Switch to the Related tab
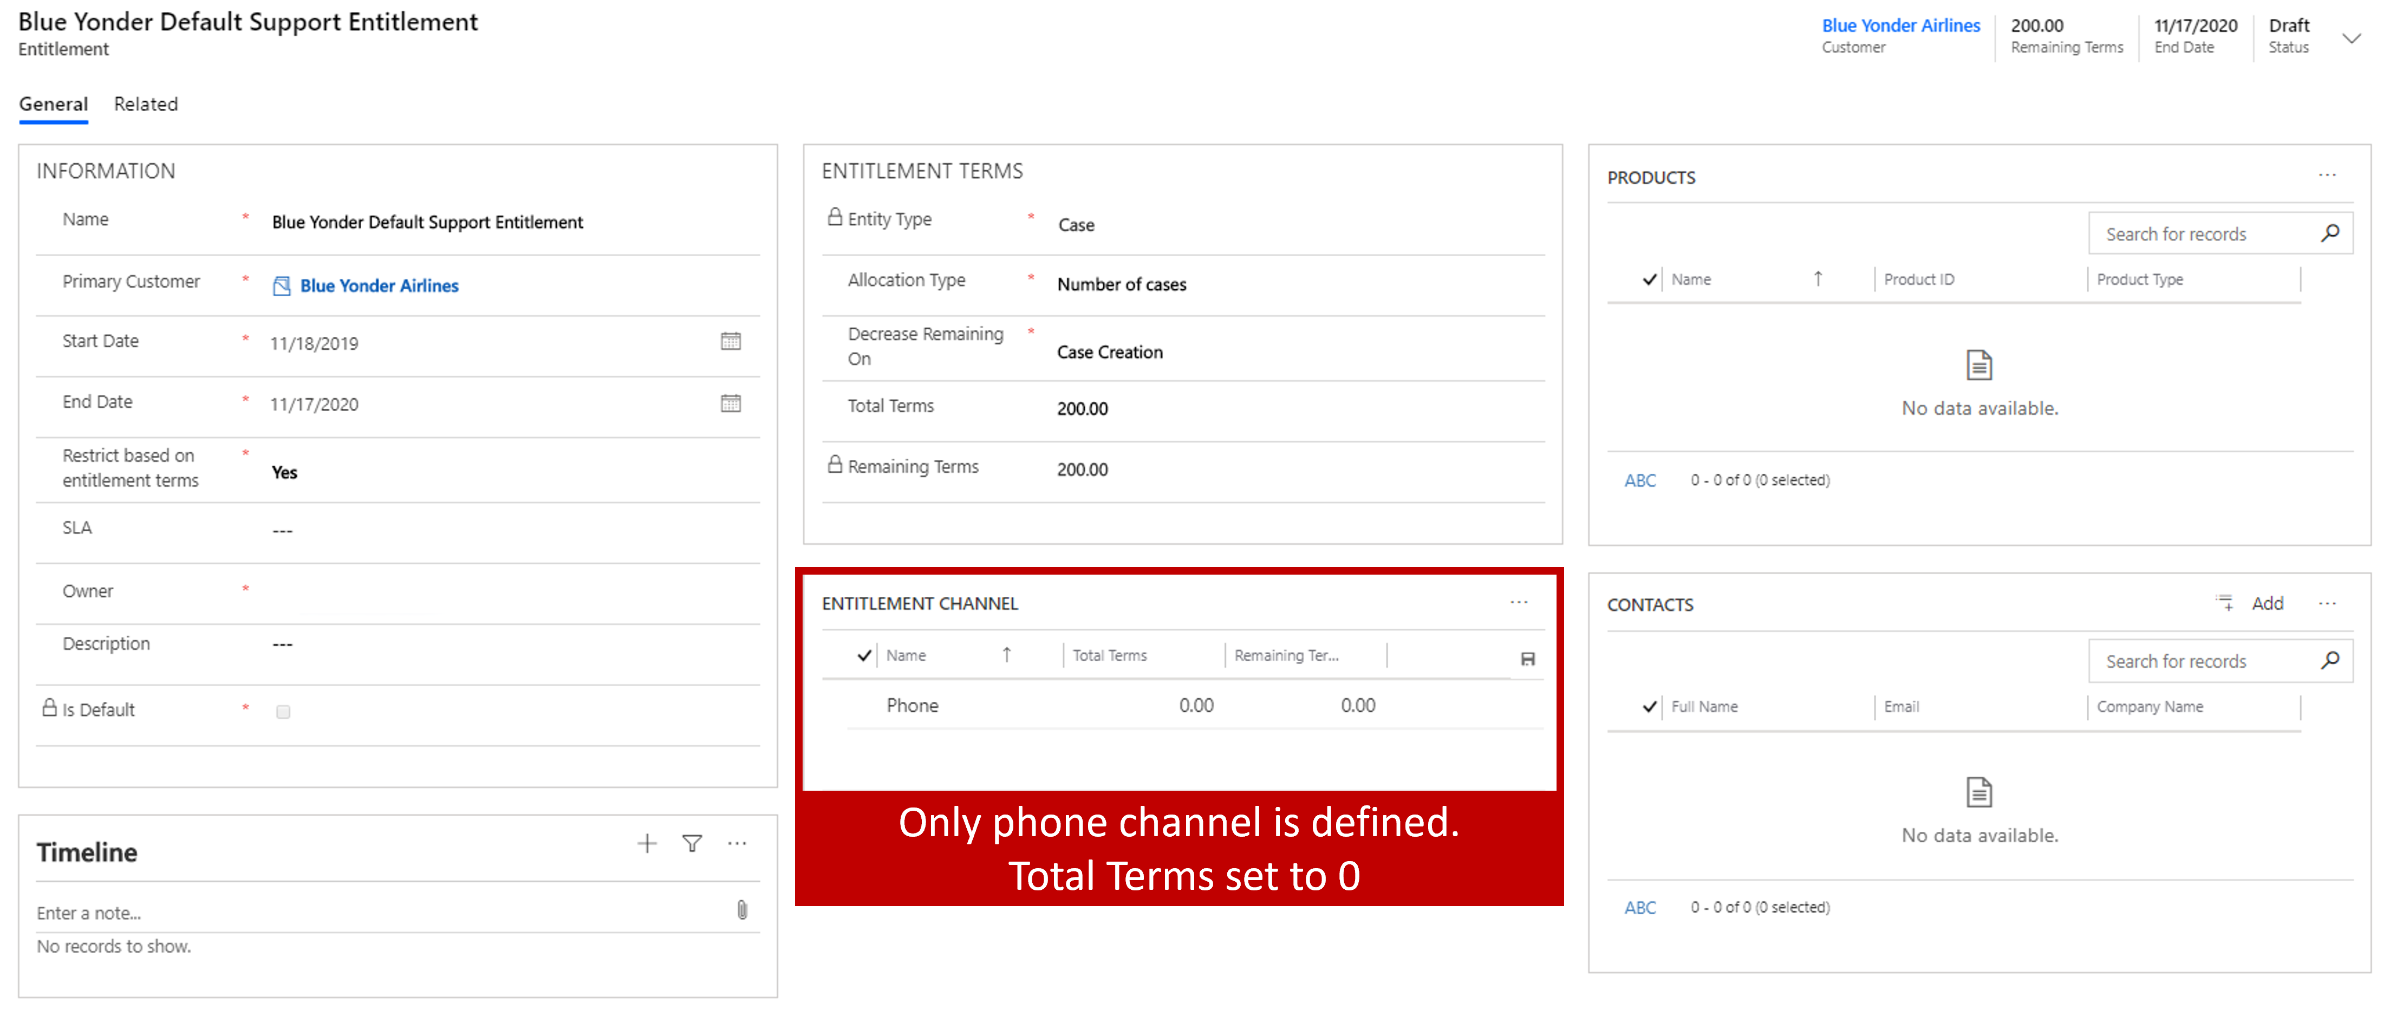The width and height of the screenshot is (2383, 1029). [145, 103]
